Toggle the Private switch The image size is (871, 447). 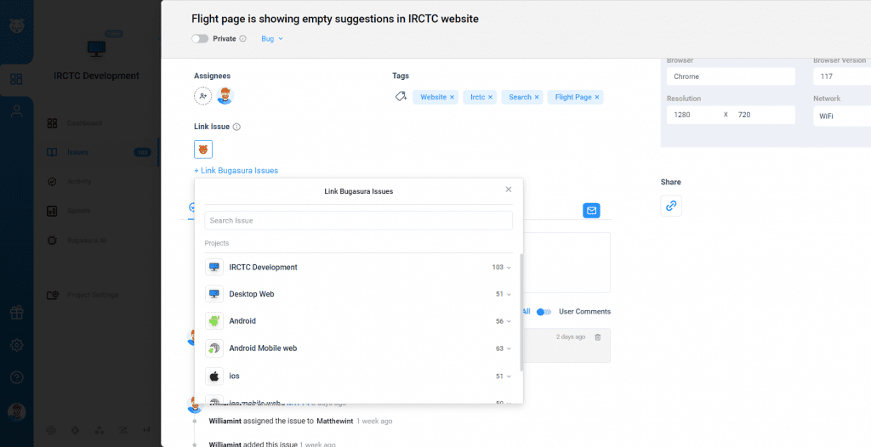[200, 39]
